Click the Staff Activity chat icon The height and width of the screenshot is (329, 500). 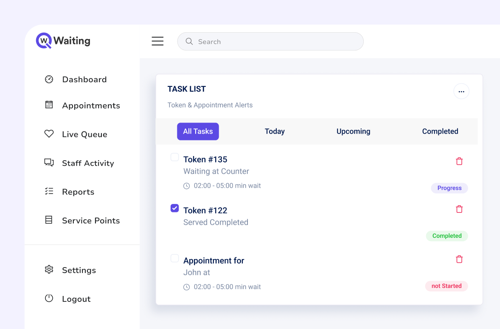[49, 163]
